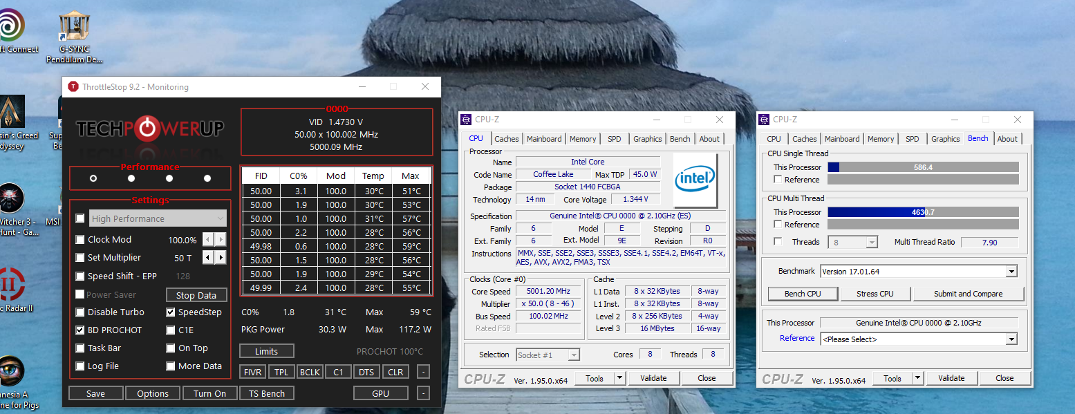Expand Tools arrow in CPU-Z Bench window
This screenshot has height=414, width=1075.
(917, 378)
